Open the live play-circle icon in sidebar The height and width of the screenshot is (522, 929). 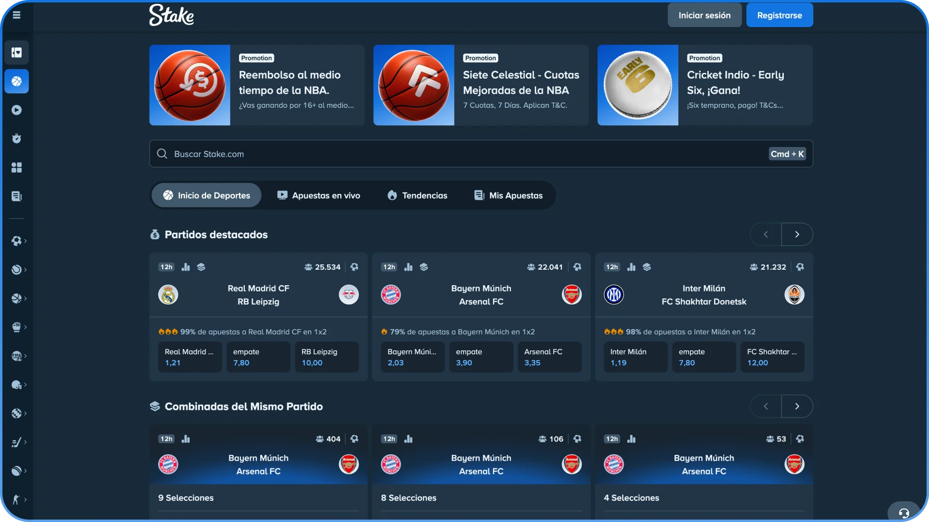click(16, 110)
